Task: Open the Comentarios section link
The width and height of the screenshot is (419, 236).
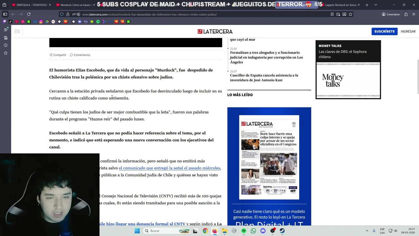Action: (80, 55)
